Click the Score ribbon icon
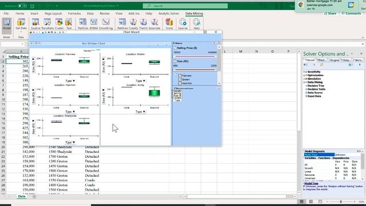Image resolution: width=366 pixels, height=206 pixels. (169, 24)
